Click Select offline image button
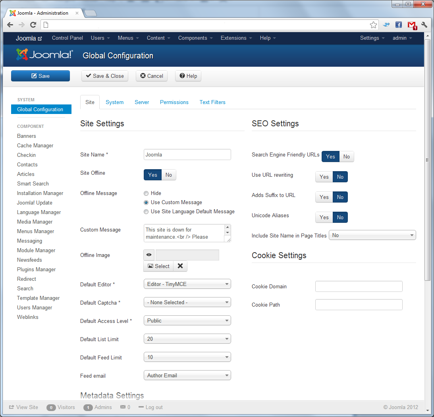 158,266
